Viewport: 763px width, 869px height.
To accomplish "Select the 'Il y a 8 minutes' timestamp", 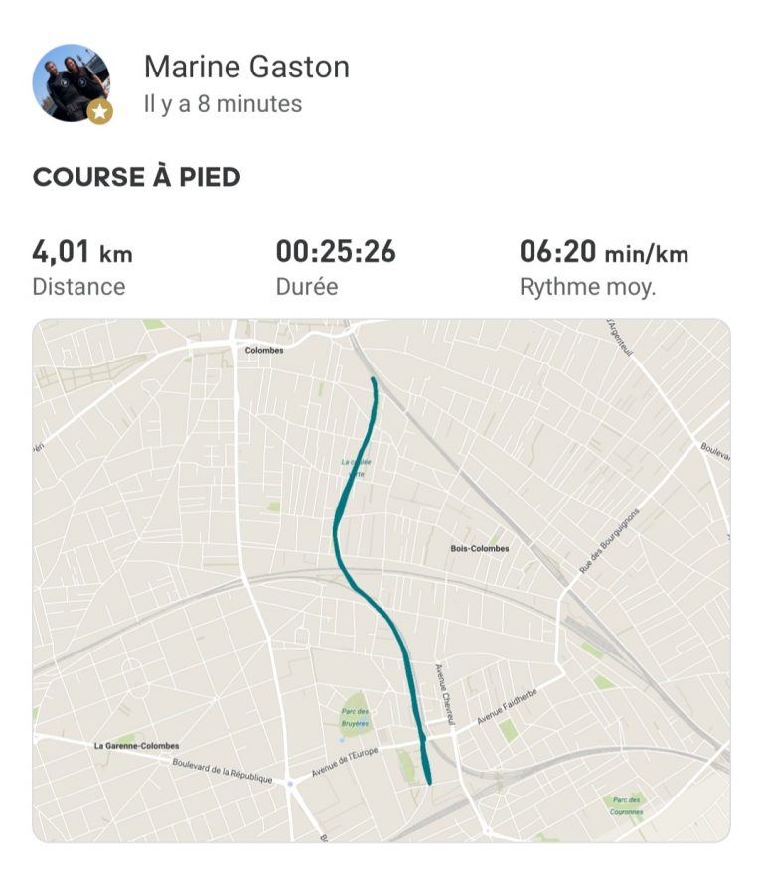I will (223, 104).
